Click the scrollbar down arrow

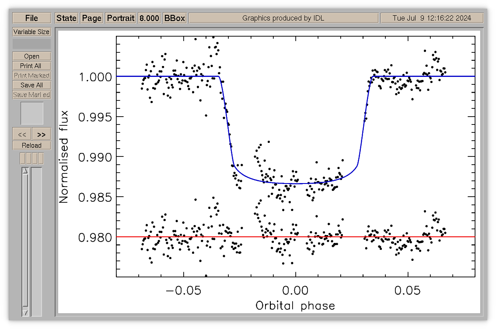pos(25,313)
